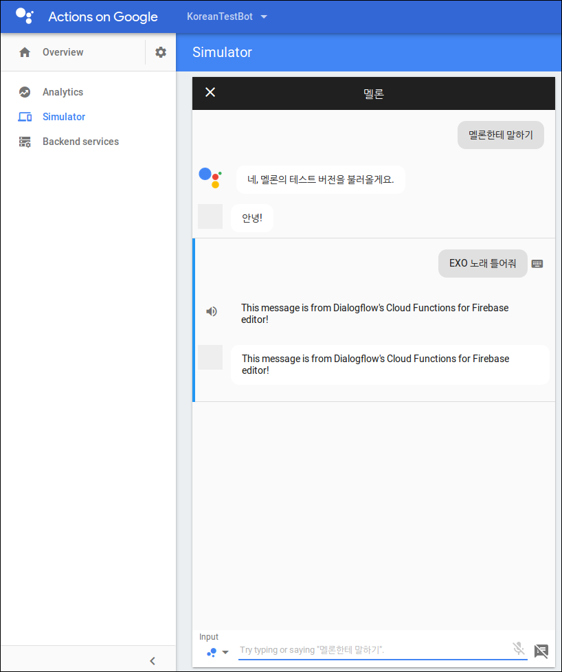Open Backend services

[x=80, y=142]
